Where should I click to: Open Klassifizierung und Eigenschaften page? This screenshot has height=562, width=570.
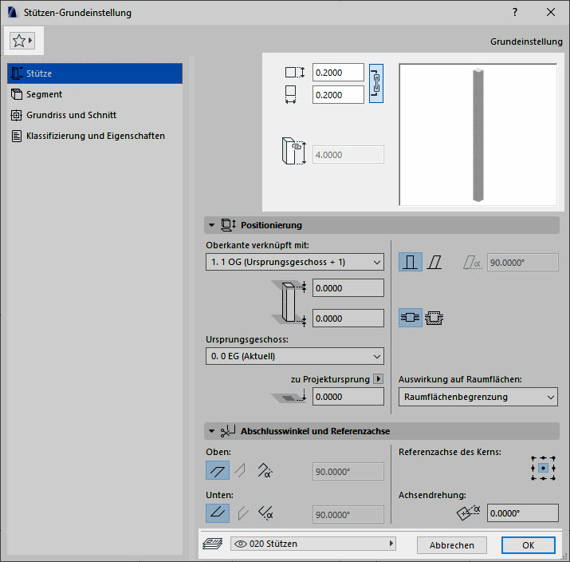95,136
